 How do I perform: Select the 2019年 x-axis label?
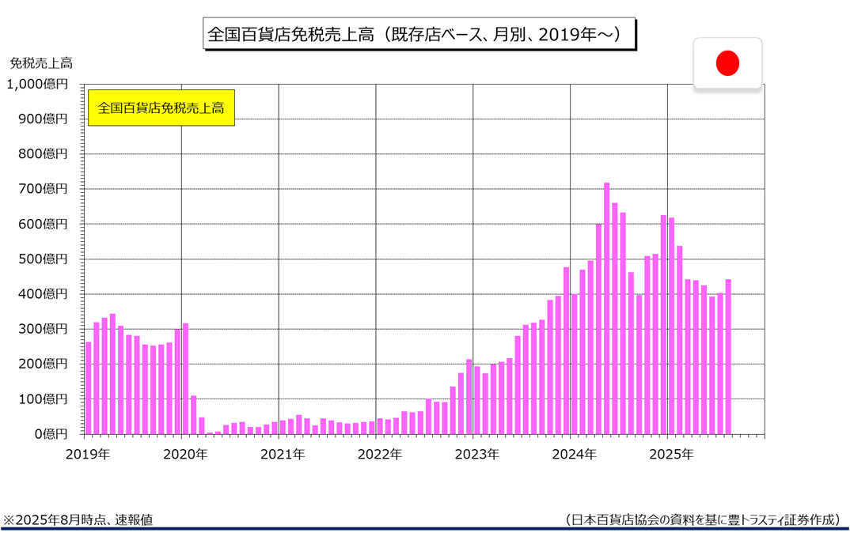pyautogui.click(x=87, y=455)
